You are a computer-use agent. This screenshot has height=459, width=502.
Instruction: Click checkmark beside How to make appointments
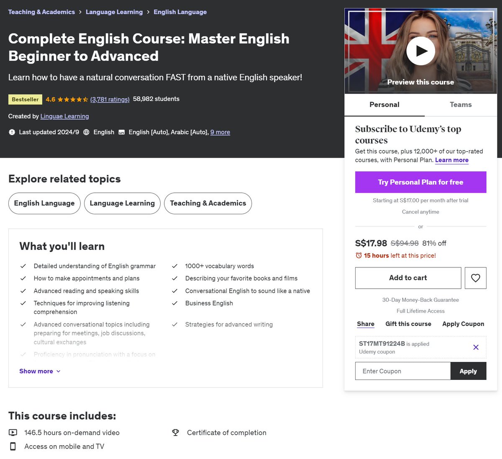23,279
